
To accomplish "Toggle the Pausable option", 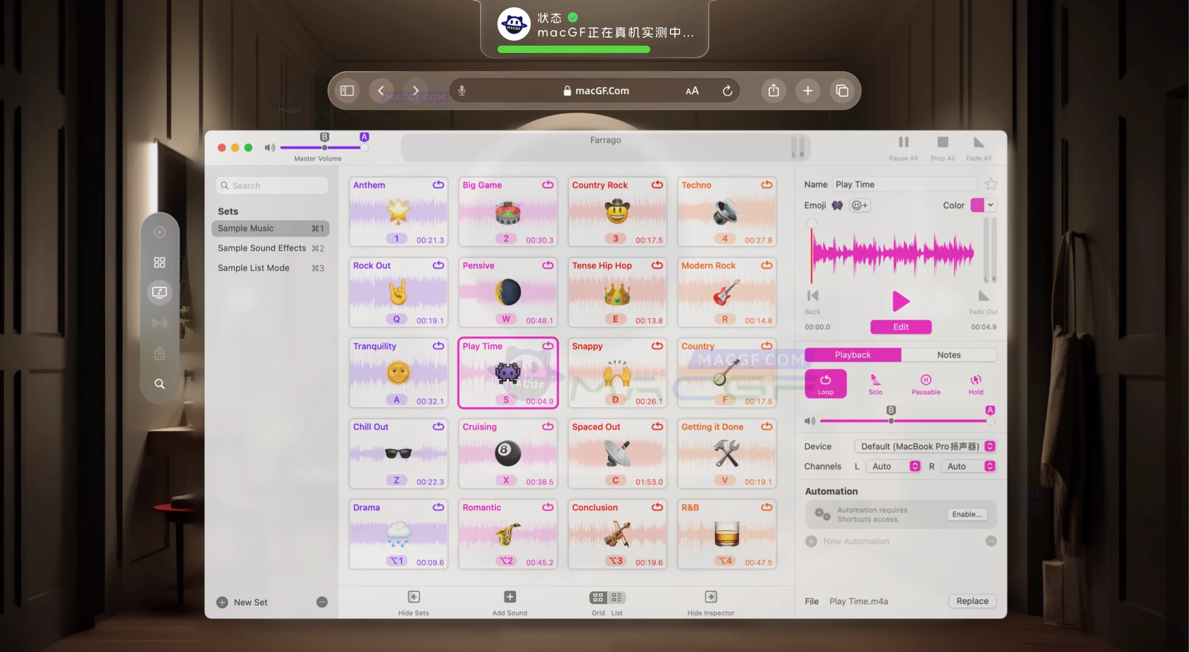I will (x=926, y=384).
